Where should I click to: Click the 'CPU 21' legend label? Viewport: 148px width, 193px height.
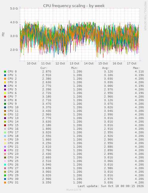click(x=13, y=146)
